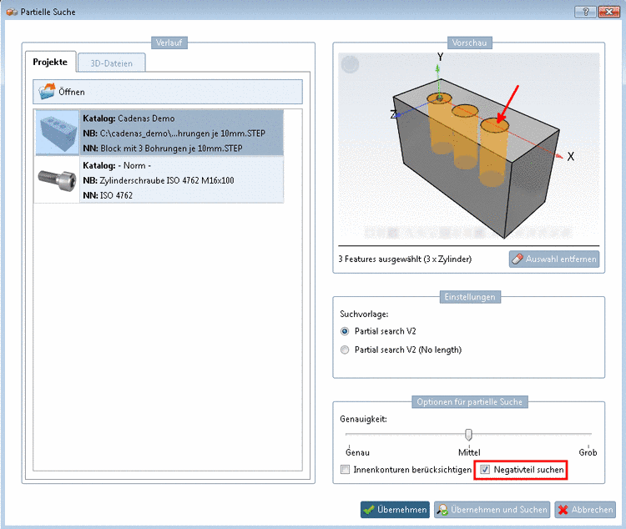The image size is (626, 529).
Task: Click the Genauigkeit slider handle
Action: click(x=469, y=434)
